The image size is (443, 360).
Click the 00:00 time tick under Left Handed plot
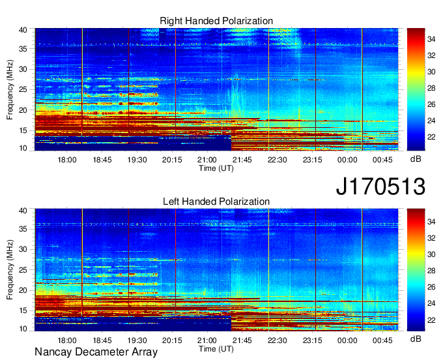(347, 340)
